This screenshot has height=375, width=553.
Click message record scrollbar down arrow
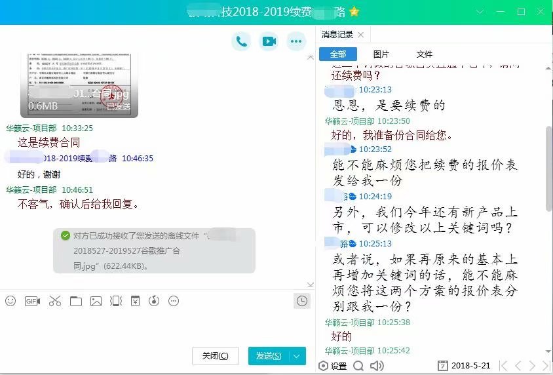(x=548, y=351)
